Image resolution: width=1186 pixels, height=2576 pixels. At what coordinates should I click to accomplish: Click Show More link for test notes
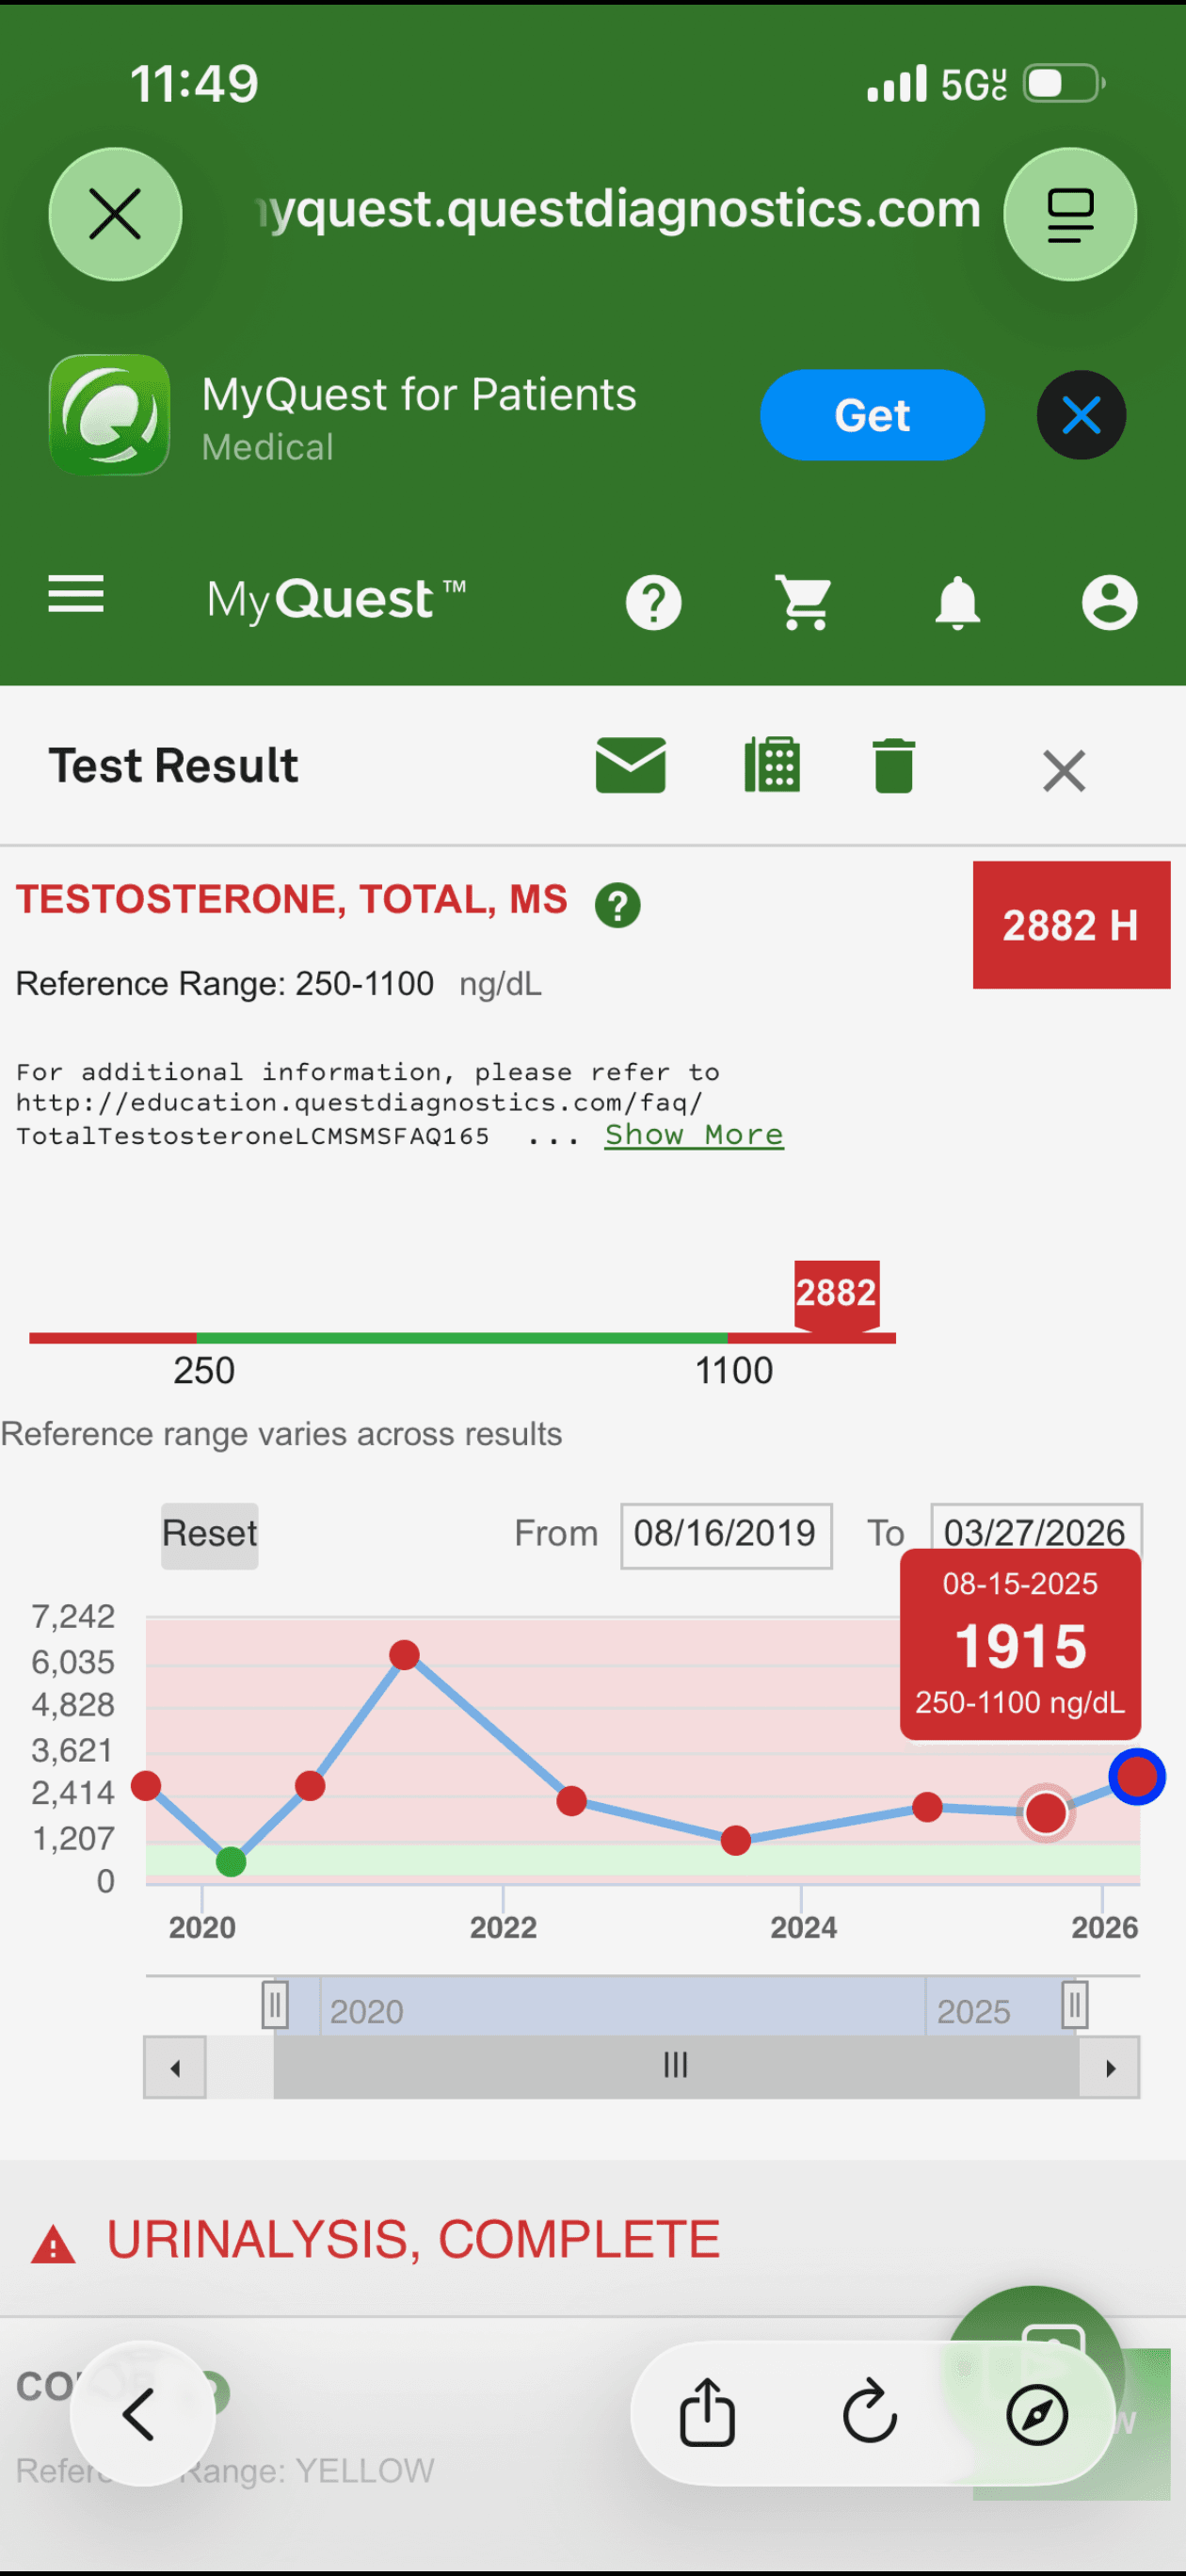point(694,1135)
